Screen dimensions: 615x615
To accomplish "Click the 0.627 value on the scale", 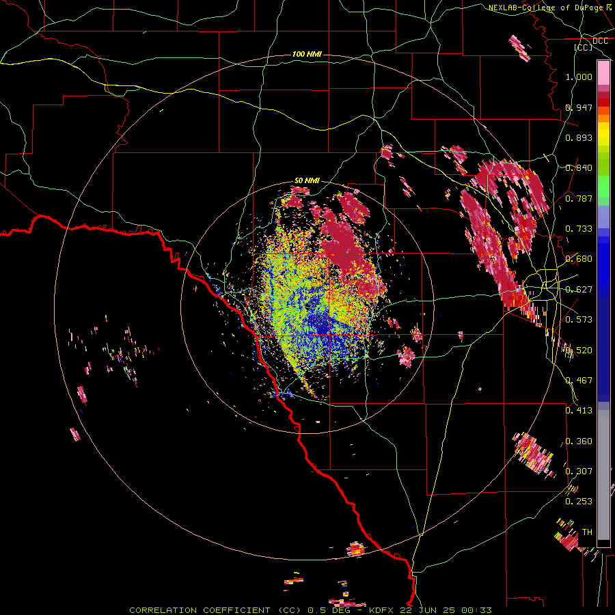I will [579, 290].
